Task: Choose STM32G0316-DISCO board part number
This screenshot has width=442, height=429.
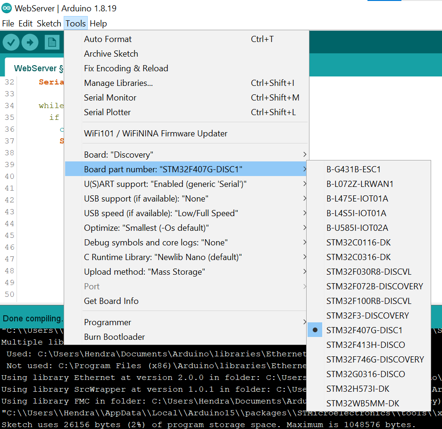Action: click(x=369, y=374)
